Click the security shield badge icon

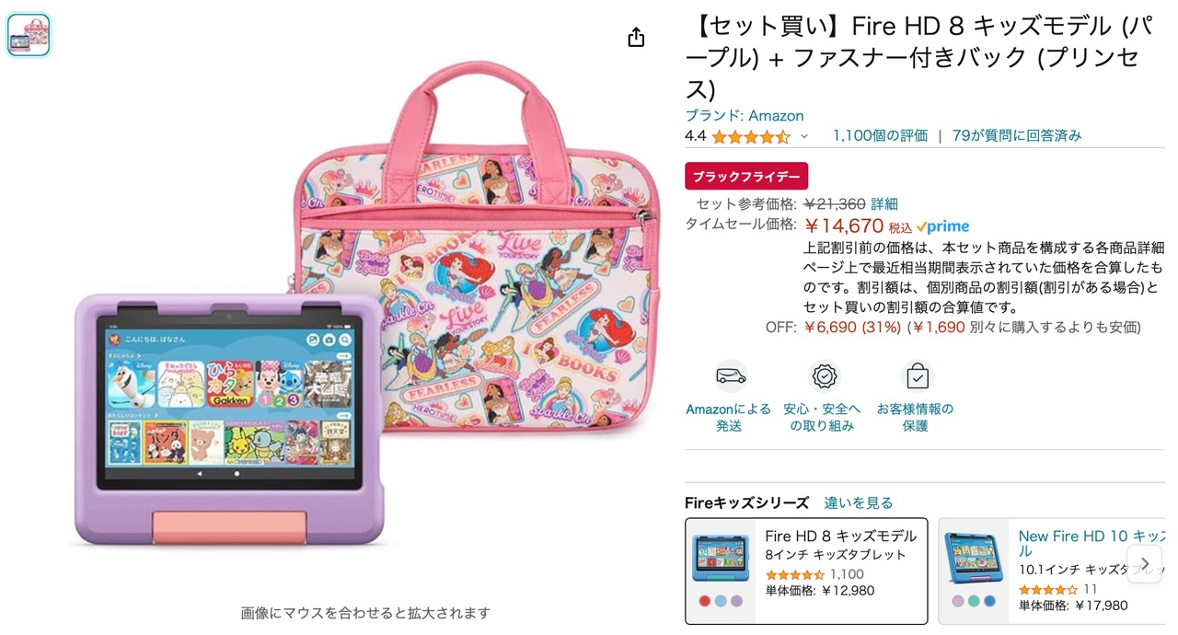click(x=825, y=376)
